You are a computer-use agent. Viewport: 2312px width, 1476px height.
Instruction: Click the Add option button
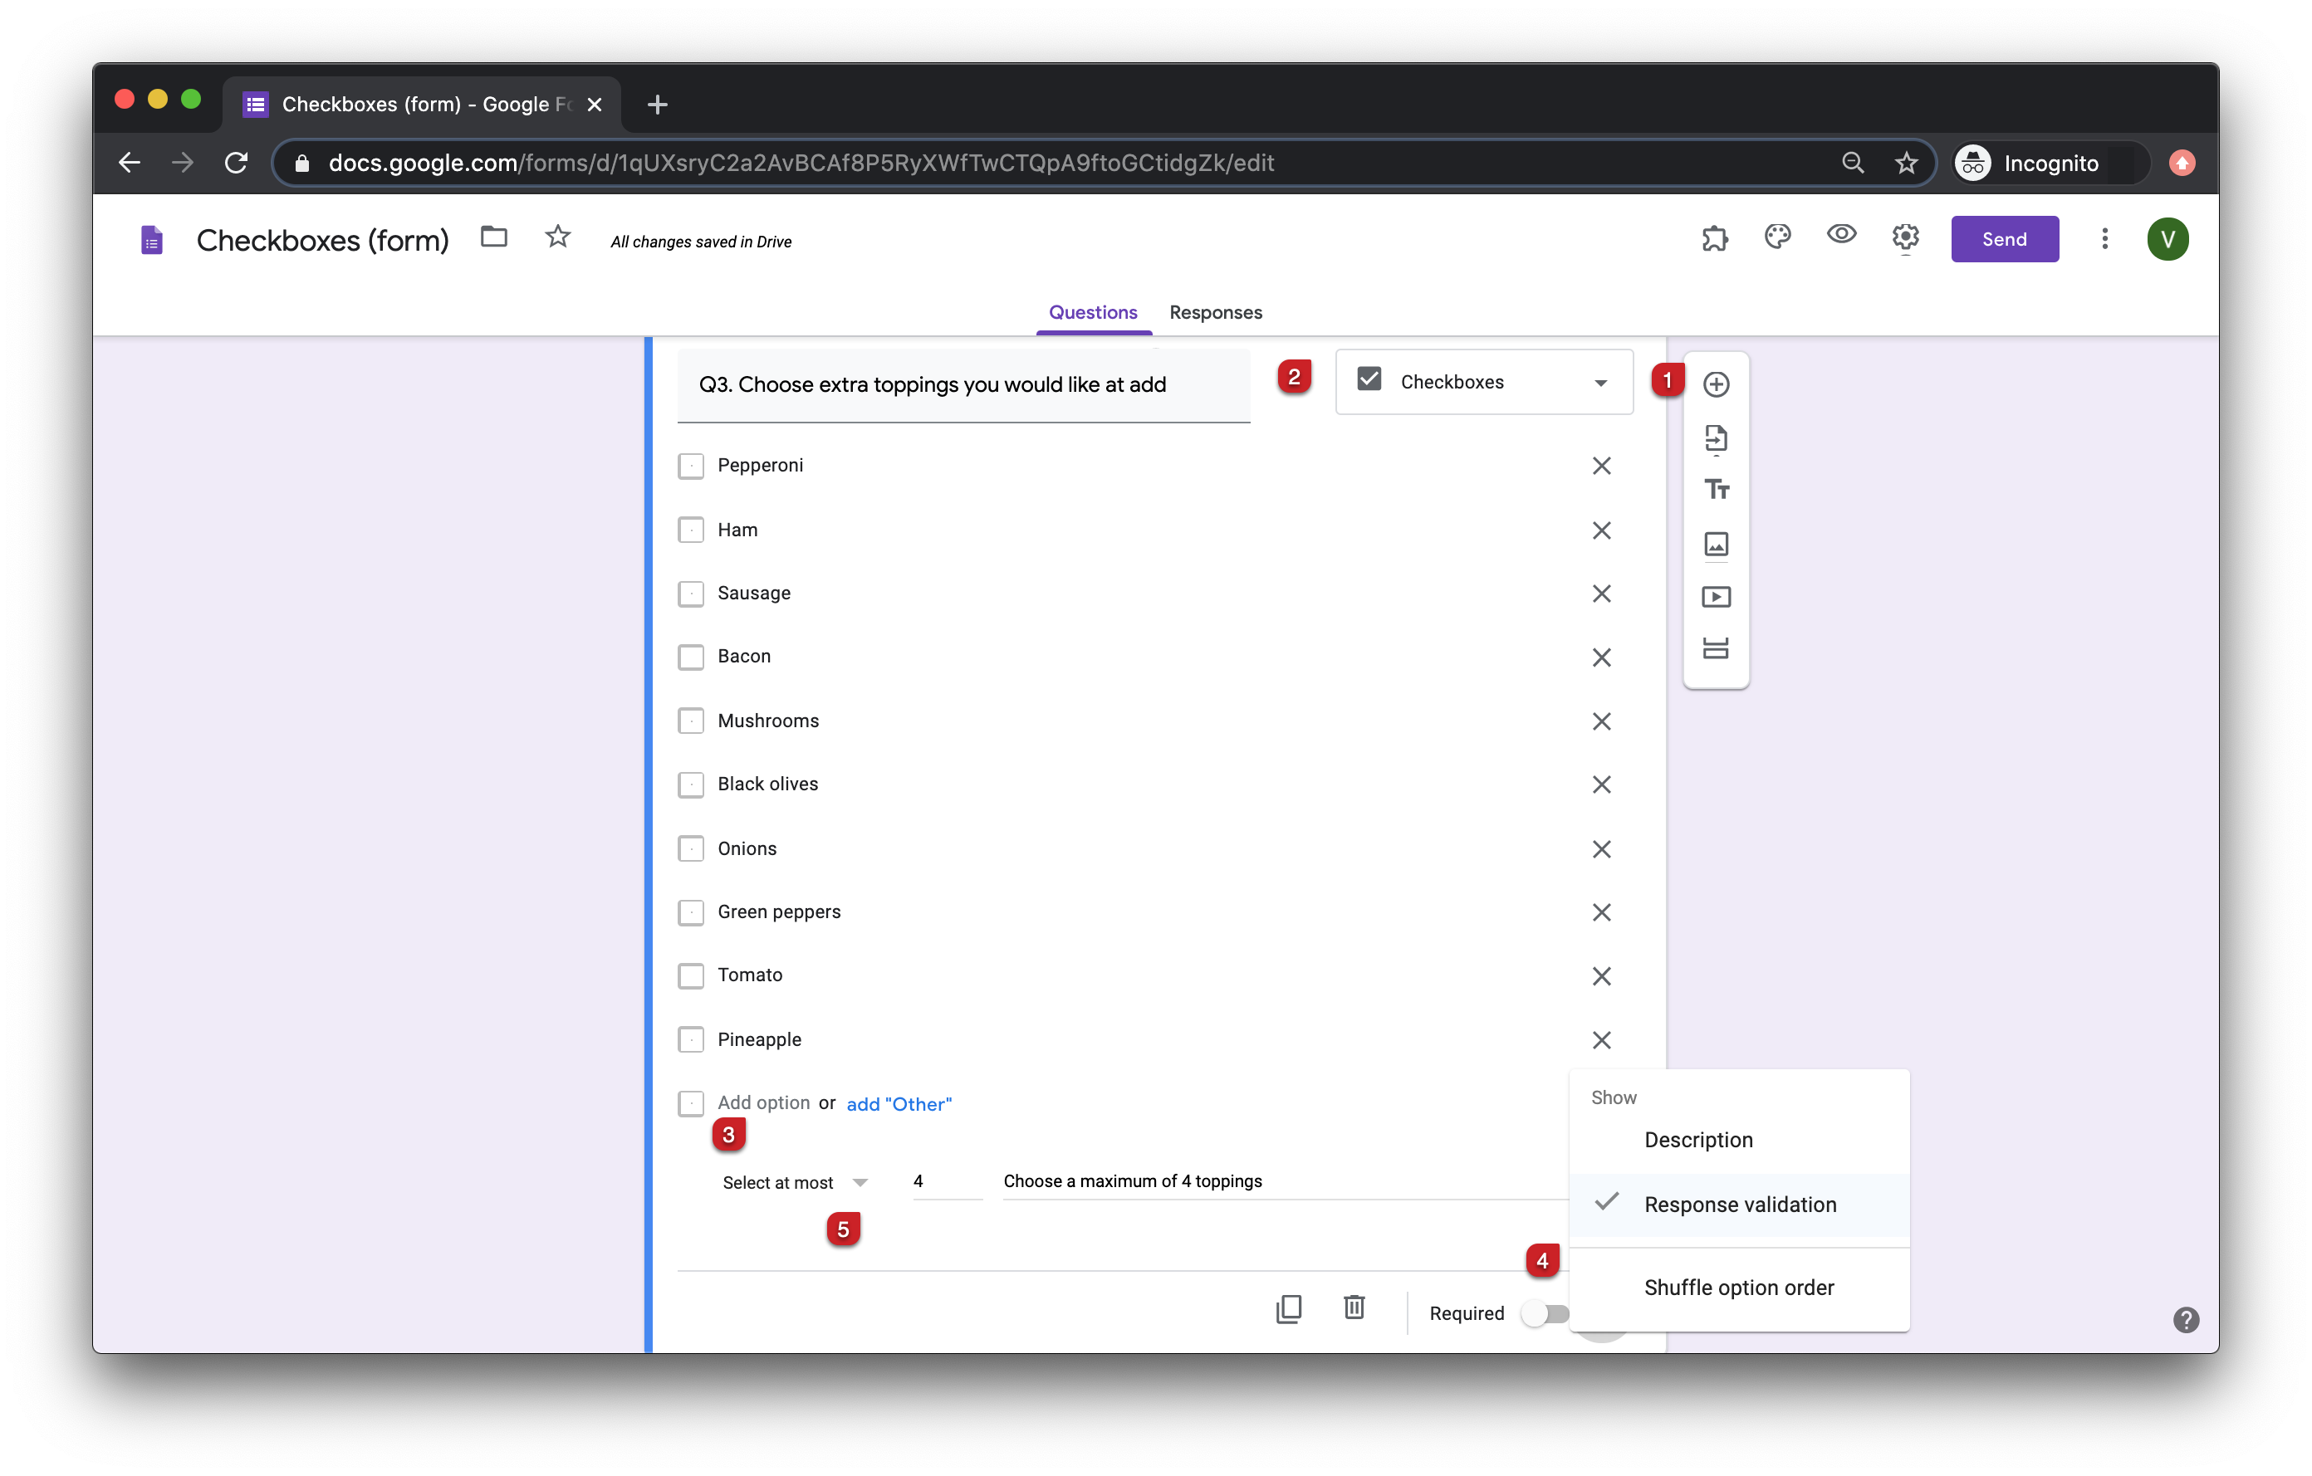[762, 1102]
